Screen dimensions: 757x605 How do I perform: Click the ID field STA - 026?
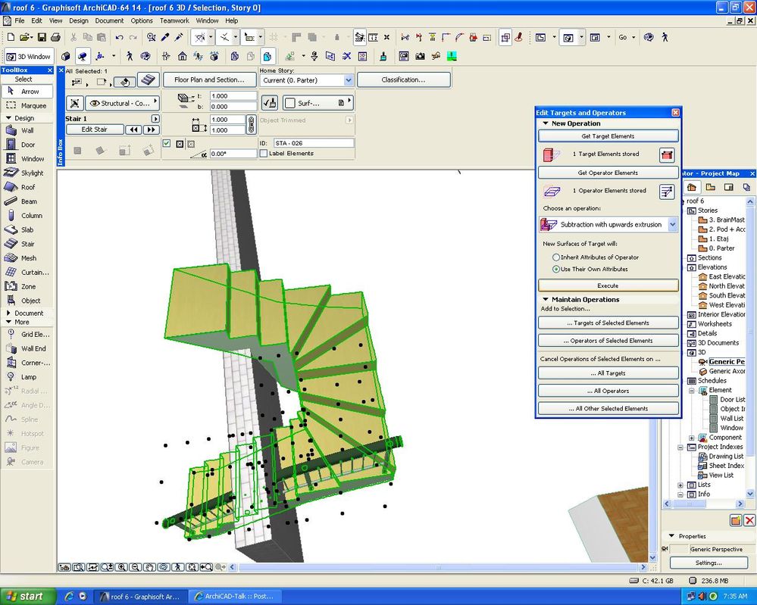click(314, 143)
